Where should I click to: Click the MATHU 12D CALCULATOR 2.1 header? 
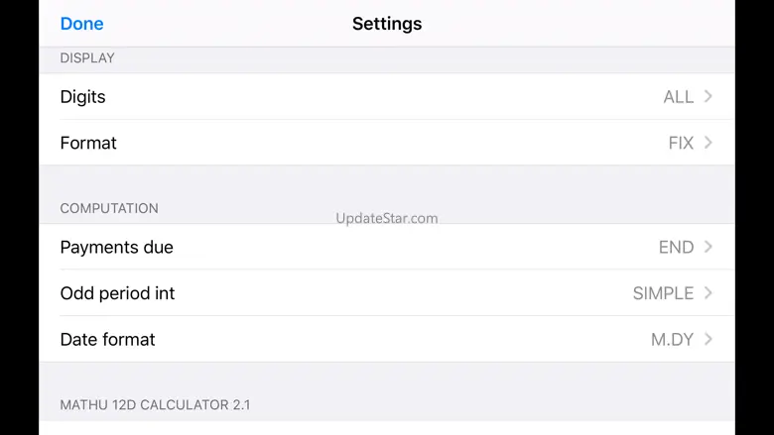point(155,405)
